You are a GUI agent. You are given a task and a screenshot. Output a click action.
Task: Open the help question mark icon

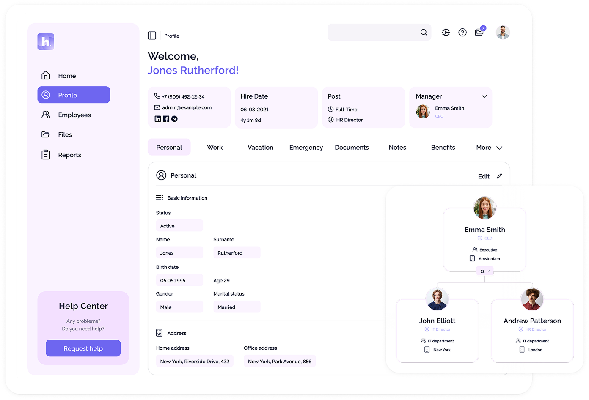462,32
